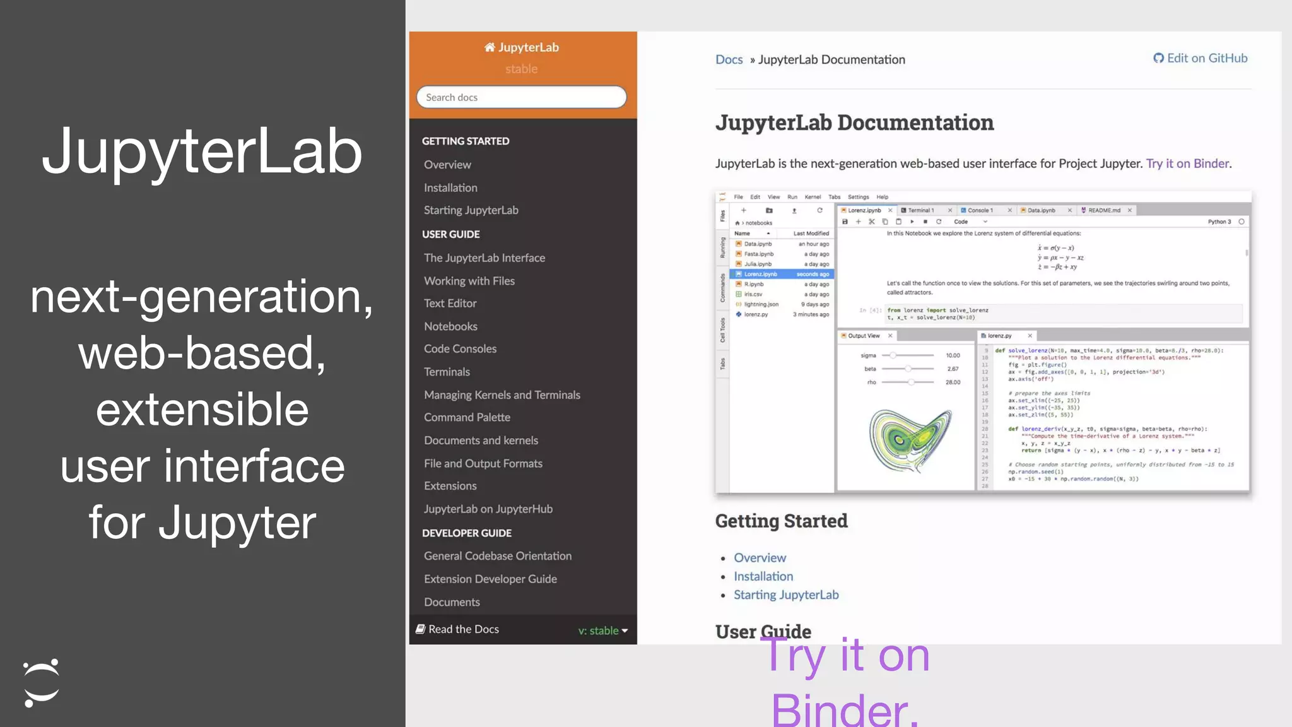
Task: Click the JupyterLab home icon in sidebar header
Action: point(490,47)
